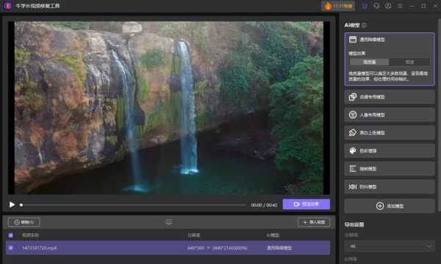Select the general denoise model card icon
This screenshot has height=264, width=441.
pos(352,40)
